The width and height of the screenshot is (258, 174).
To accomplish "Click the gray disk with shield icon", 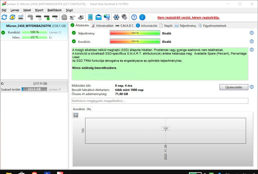I will click(30, 17).
